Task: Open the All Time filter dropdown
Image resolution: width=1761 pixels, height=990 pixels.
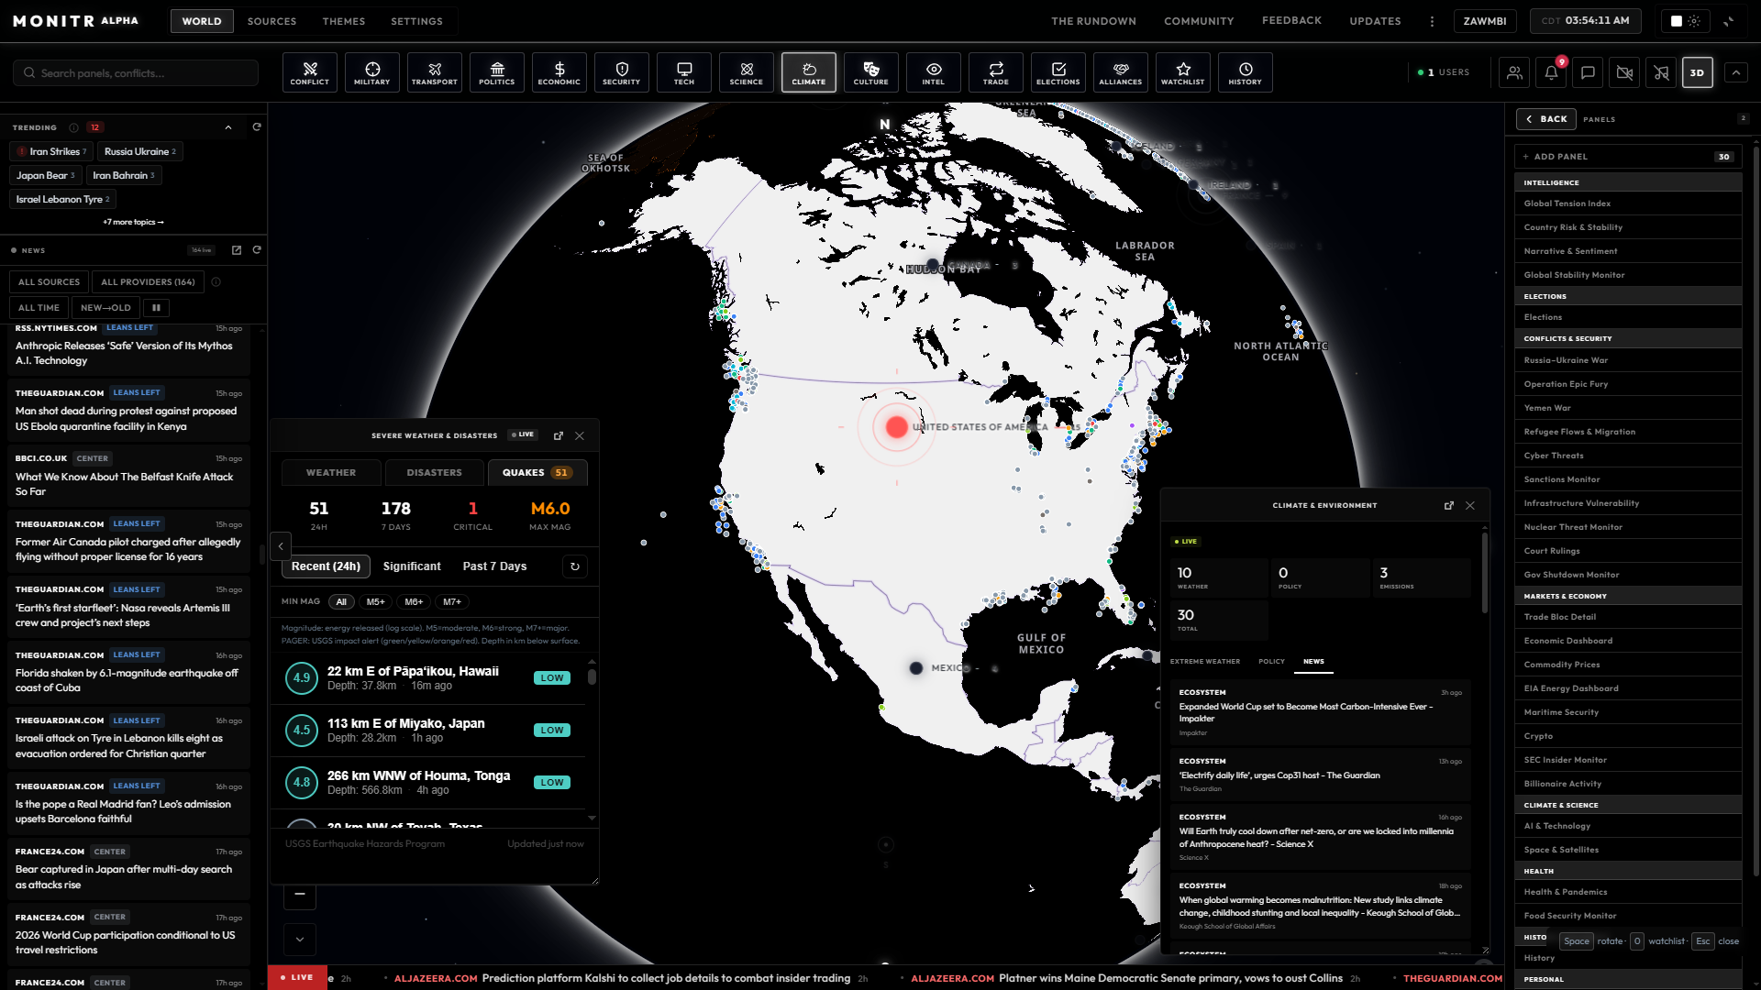Action: coord(39,308)
